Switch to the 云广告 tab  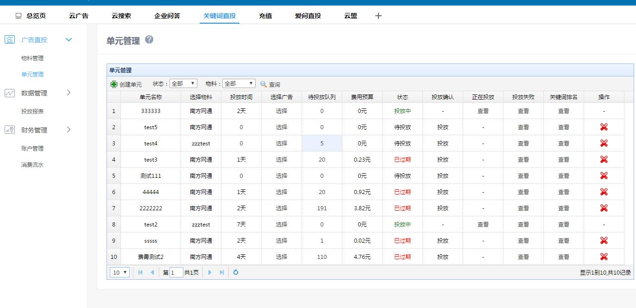(x=79, y=16)
